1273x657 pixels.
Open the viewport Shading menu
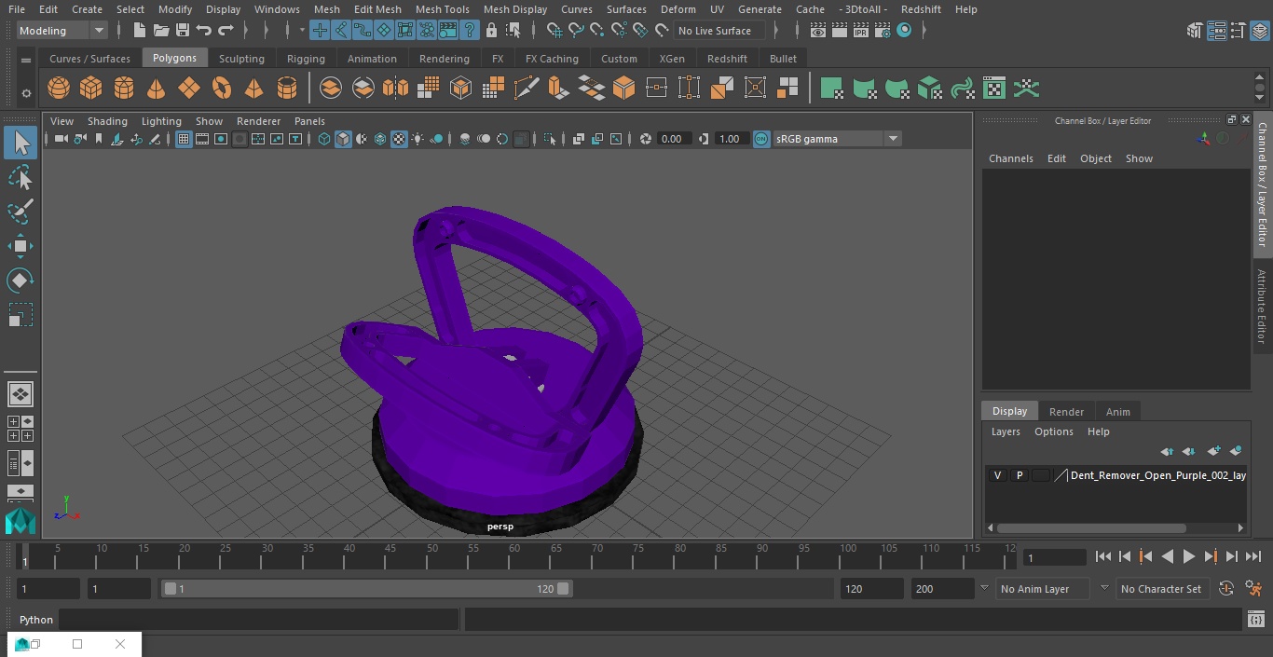pyautogui.click(x=107, y=121)
